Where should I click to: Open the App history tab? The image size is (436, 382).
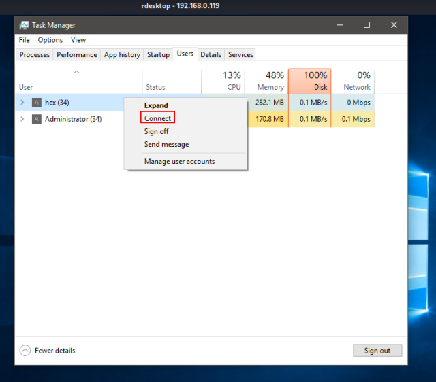(x=122, y=55)
